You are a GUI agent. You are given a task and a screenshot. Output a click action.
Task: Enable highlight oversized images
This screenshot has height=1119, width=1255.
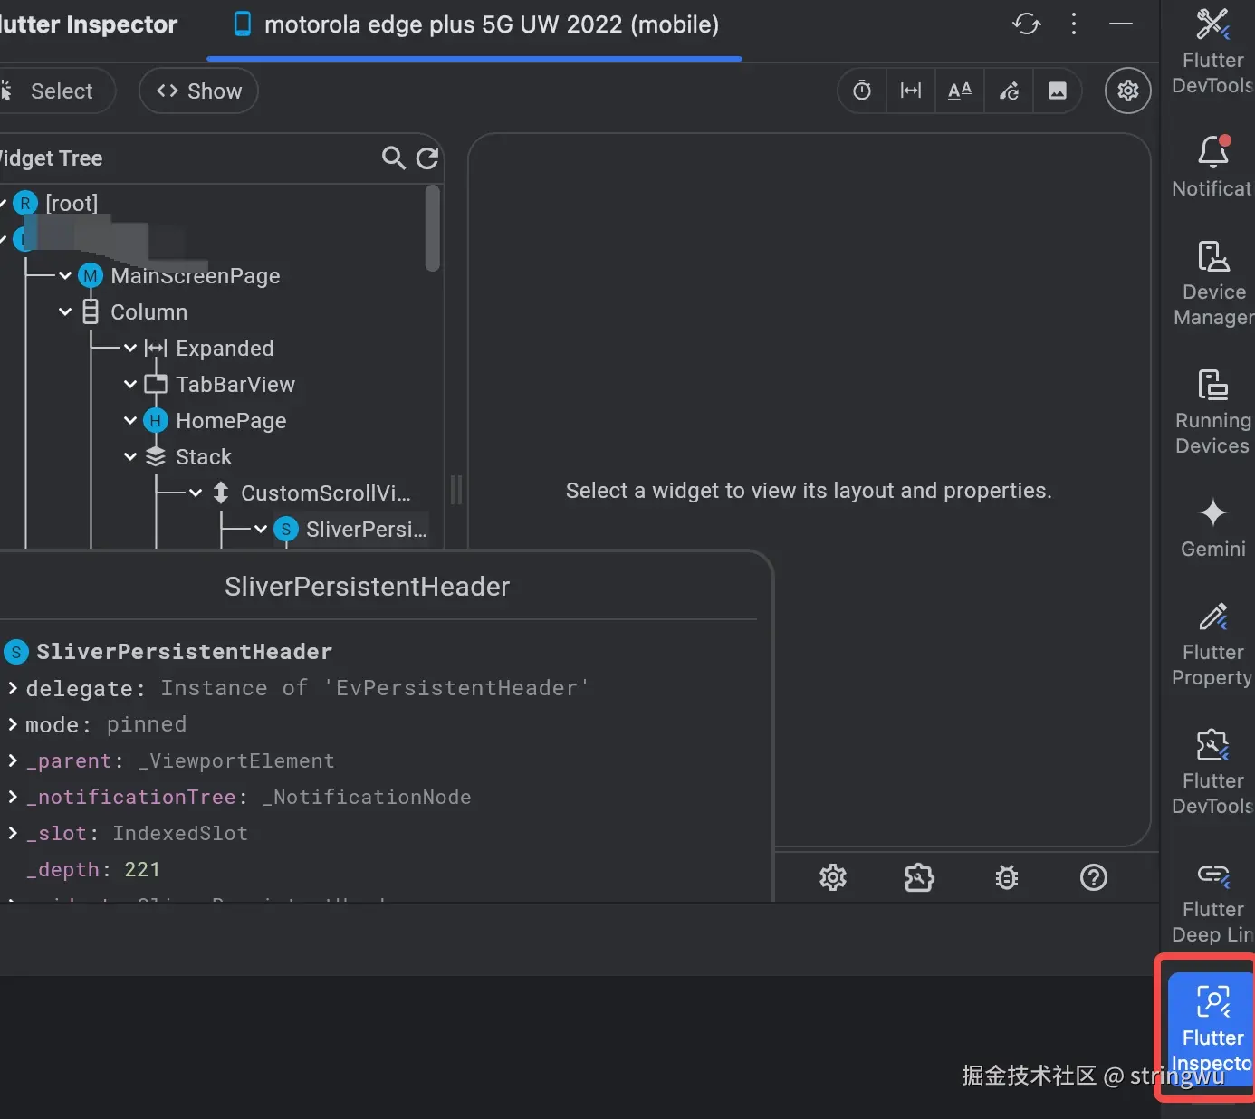[x=1057, y=91]
